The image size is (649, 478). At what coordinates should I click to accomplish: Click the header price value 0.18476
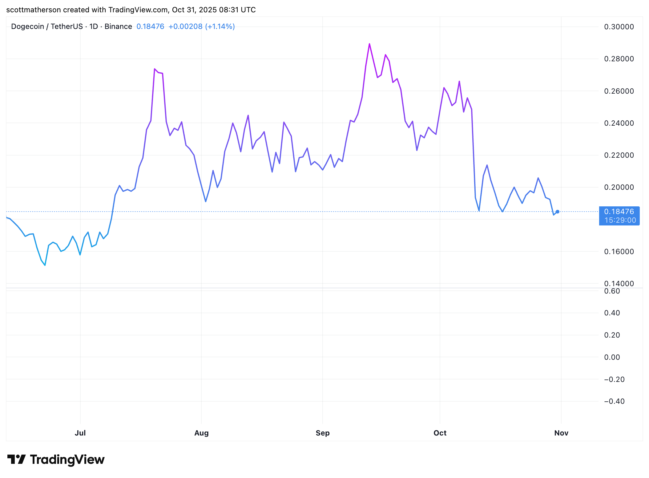[x=150, y=26]
